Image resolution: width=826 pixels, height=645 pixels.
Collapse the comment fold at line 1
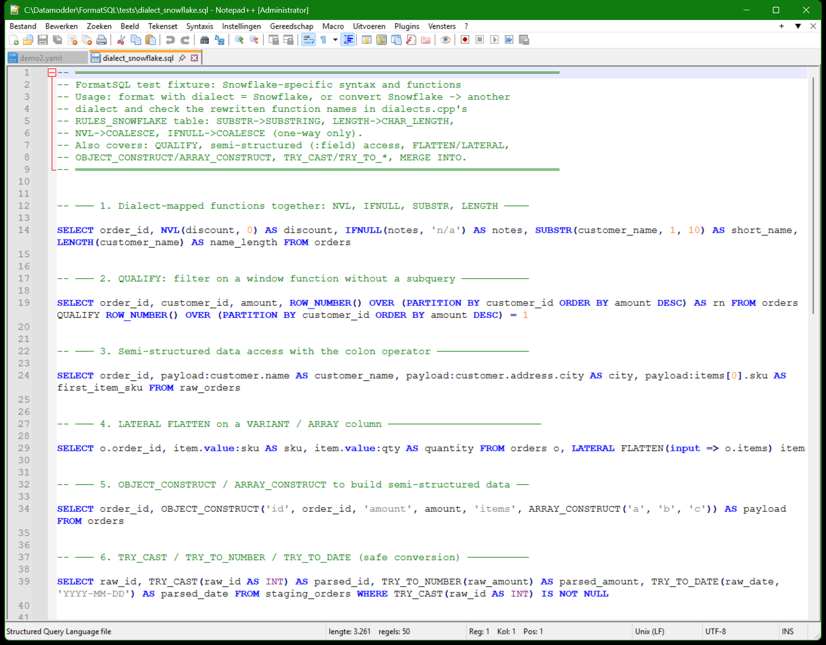click(x=52, y=73)
